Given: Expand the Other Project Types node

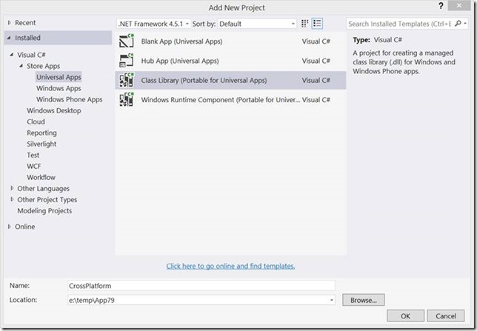Looking at the screenshot, I should click(x=12, y=200).
